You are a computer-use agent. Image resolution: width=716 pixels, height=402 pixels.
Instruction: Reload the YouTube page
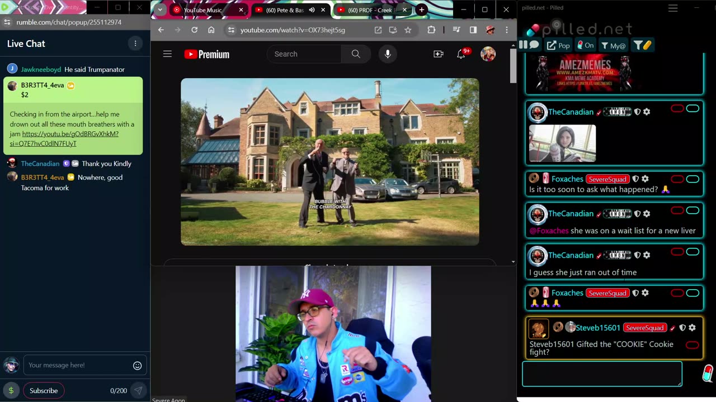click(x=194, y=30)
